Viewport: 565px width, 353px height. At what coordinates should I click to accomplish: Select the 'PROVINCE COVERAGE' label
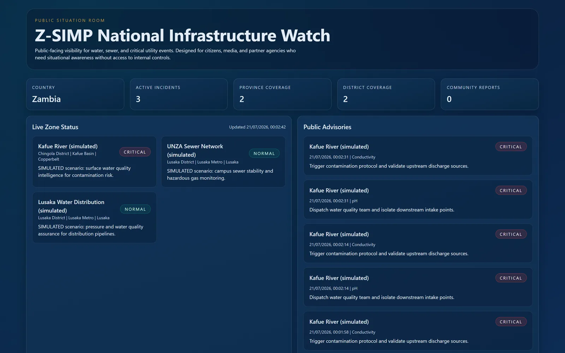265,88
